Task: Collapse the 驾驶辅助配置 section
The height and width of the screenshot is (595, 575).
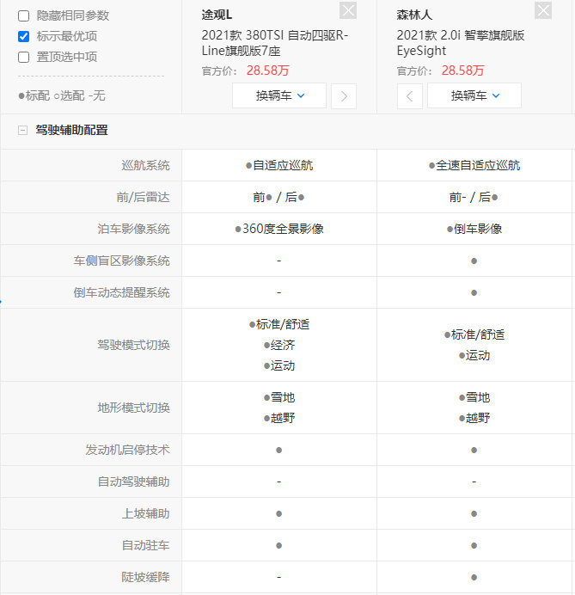Action: [22, 131]
